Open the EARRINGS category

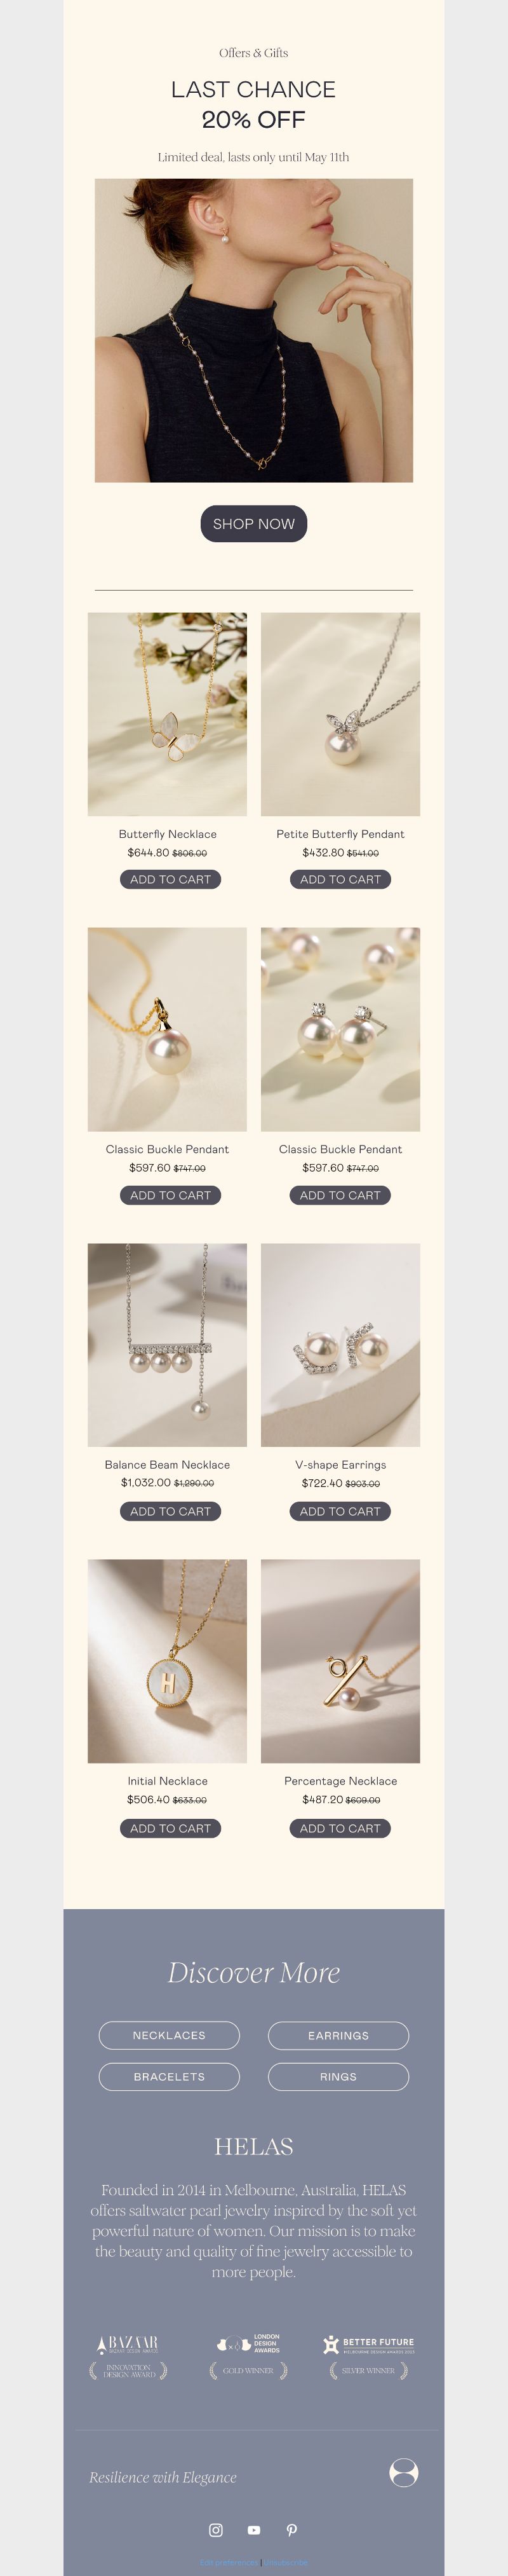point(338,2034)
